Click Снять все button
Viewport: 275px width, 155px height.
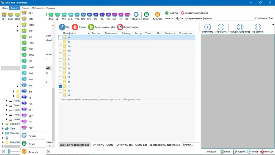[141, 145]
